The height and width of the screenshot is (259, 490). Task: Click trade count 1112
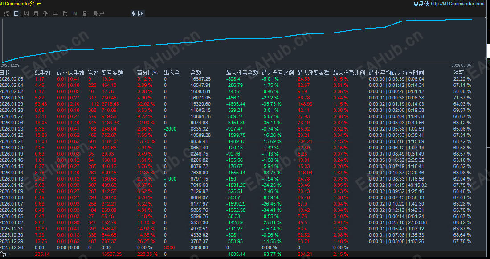pyautogui.click(x=94, y=104)
